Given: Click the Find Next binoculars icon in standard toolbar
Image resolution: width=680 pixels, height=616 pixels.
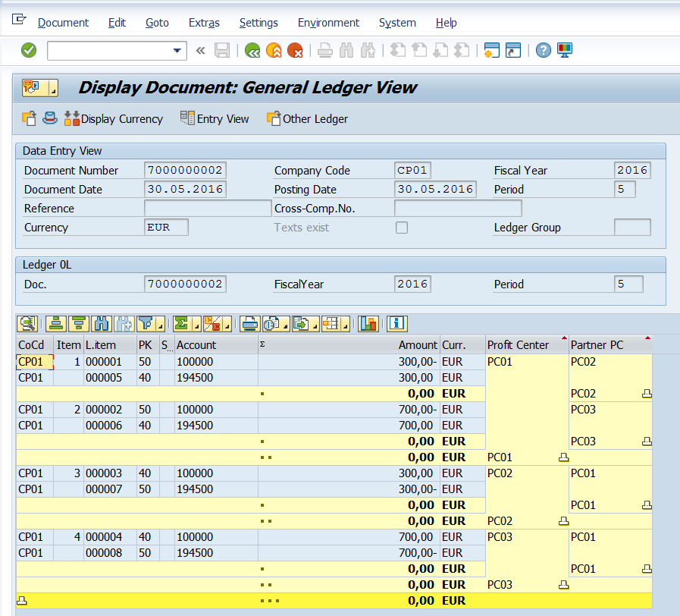Looking at the screenshot, I should click(x=368, y=50).
